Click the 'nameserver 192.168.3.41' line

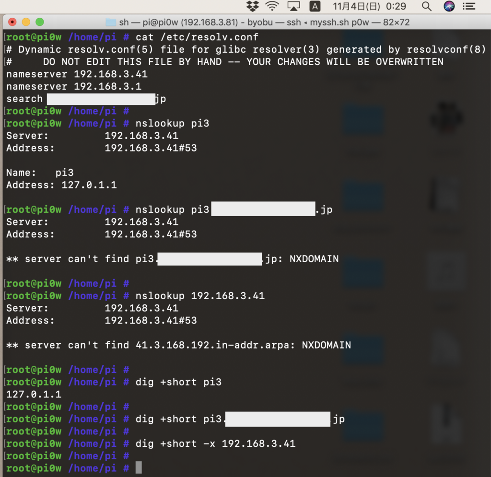coord(77,74)
